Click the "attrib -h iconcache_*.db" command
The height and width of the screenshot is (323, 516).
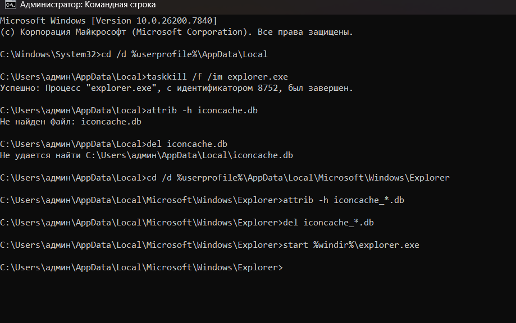coord(344,200)
